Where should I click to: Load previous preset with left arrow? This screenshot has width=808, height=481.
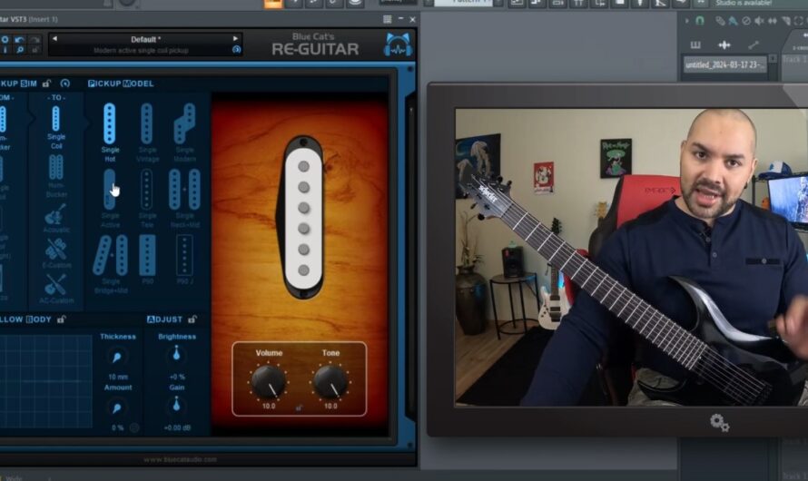click(x=54, y=39)
